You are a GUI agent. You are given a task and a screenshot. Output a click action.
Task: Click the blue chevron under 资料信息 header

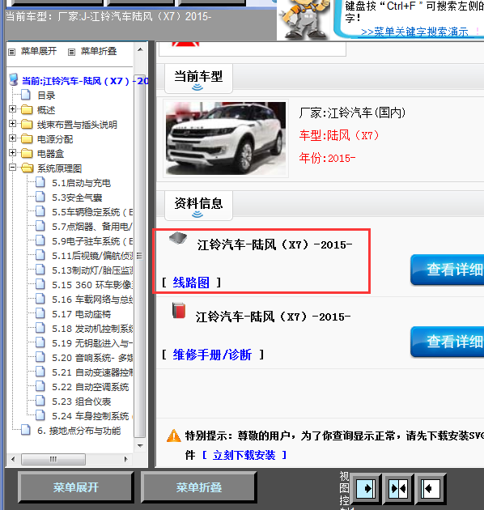pos(197,214)
